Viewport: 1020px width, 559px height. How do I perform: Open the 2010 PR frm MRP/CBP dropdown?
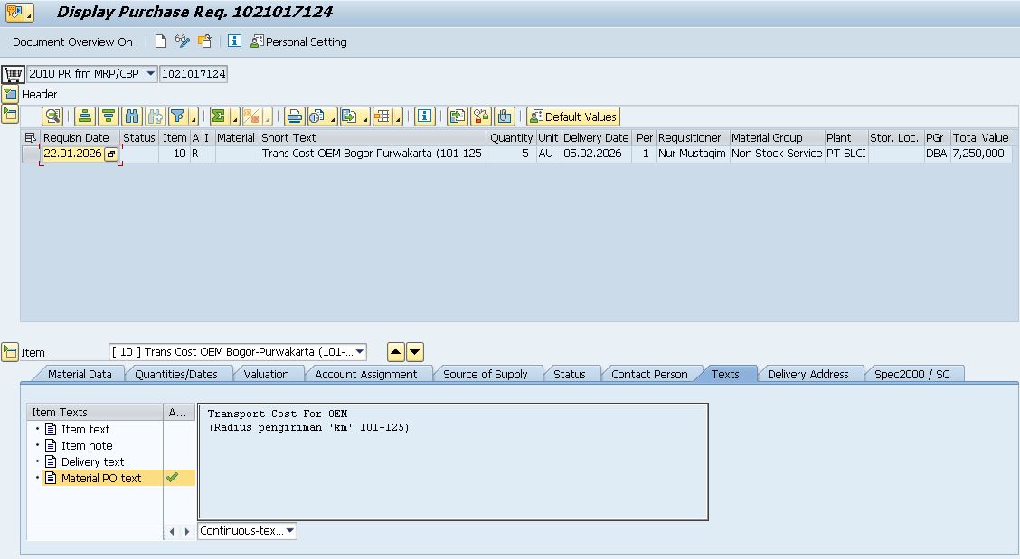pyautogui.click(x=150, y=74)
